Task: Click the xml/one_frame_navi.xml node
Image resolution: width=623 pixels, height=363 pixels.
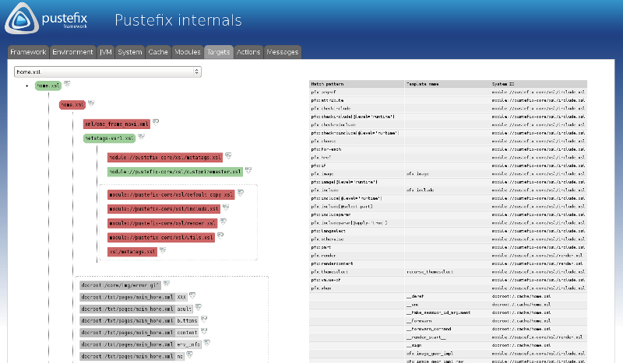Action: [x=116, y=124]
